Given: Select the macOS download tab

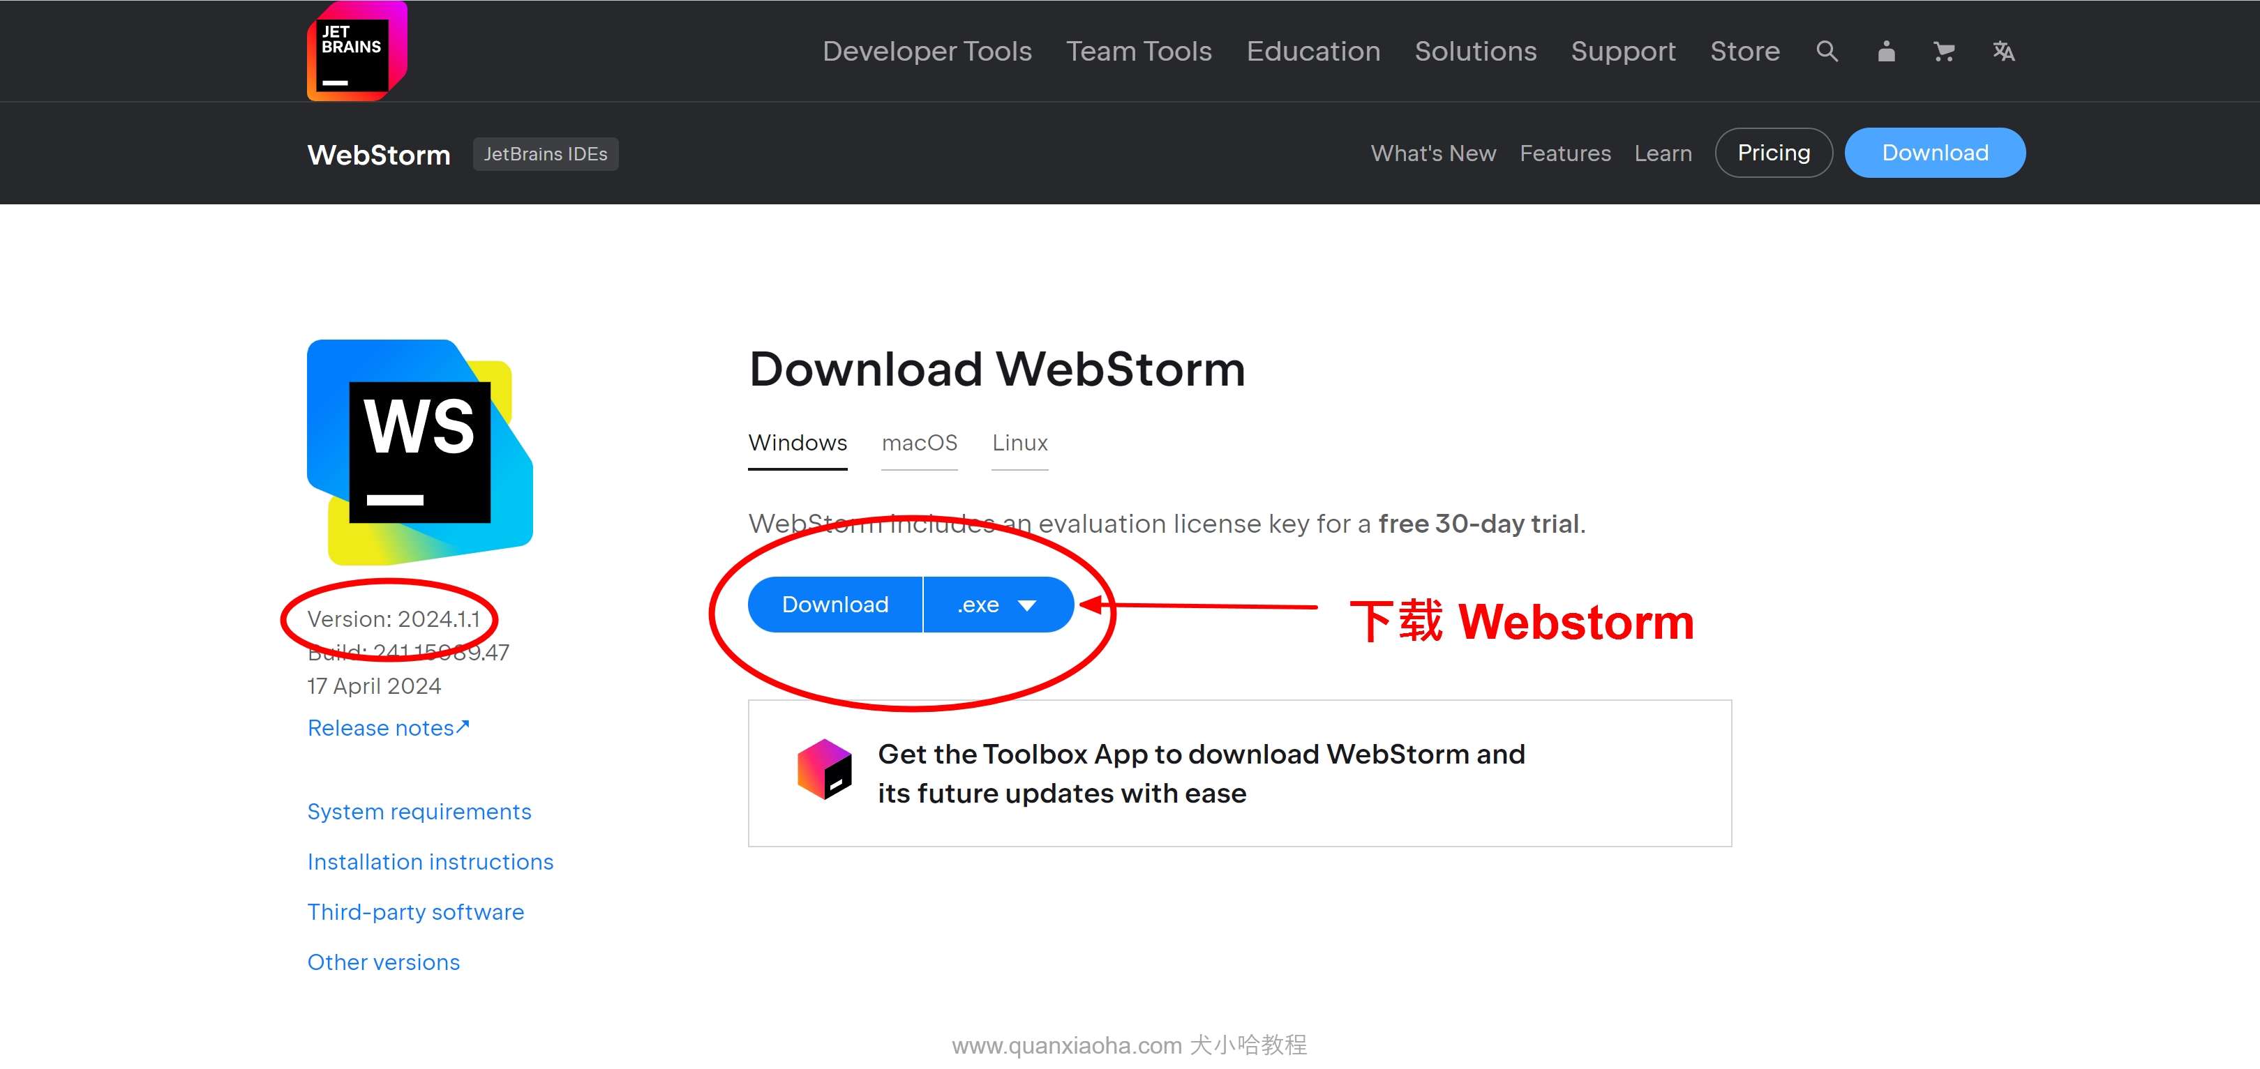Looking at the screenshot, I should pos(921,443).
